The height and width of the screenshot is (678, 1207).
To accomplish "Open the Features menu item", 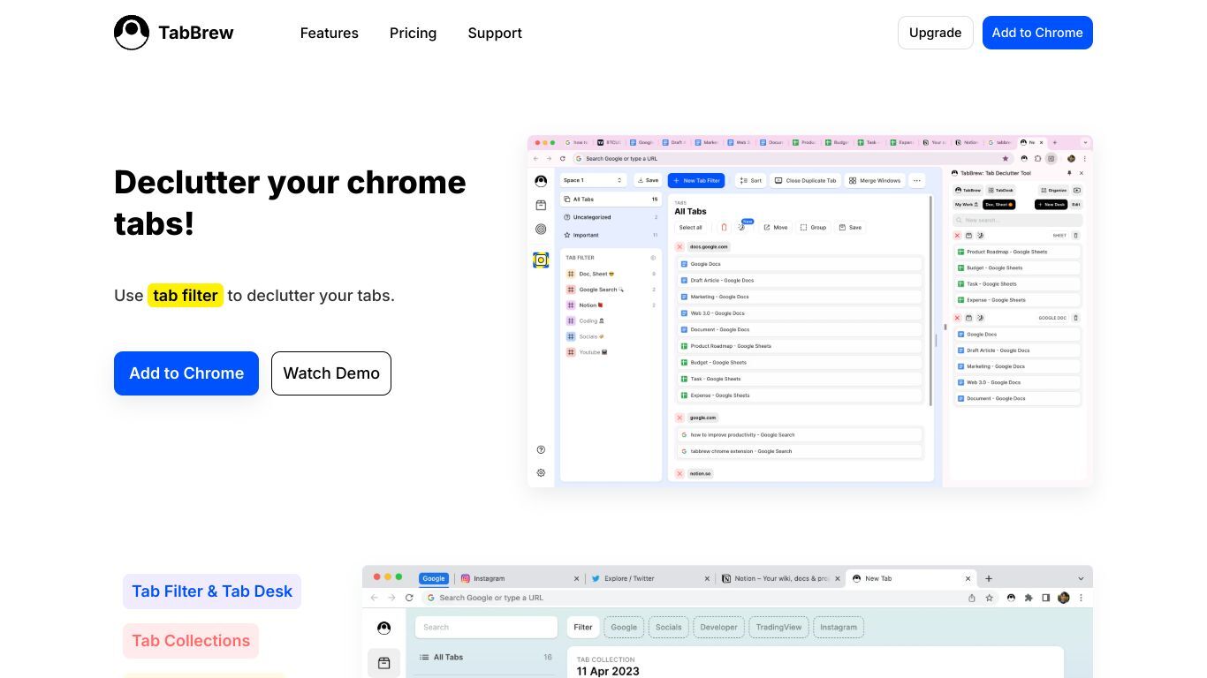I will point(329,33).
